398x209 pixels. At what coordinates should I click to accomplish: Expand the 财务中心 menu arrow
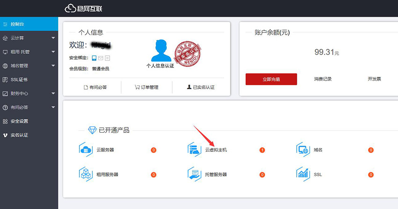(53, 93)
